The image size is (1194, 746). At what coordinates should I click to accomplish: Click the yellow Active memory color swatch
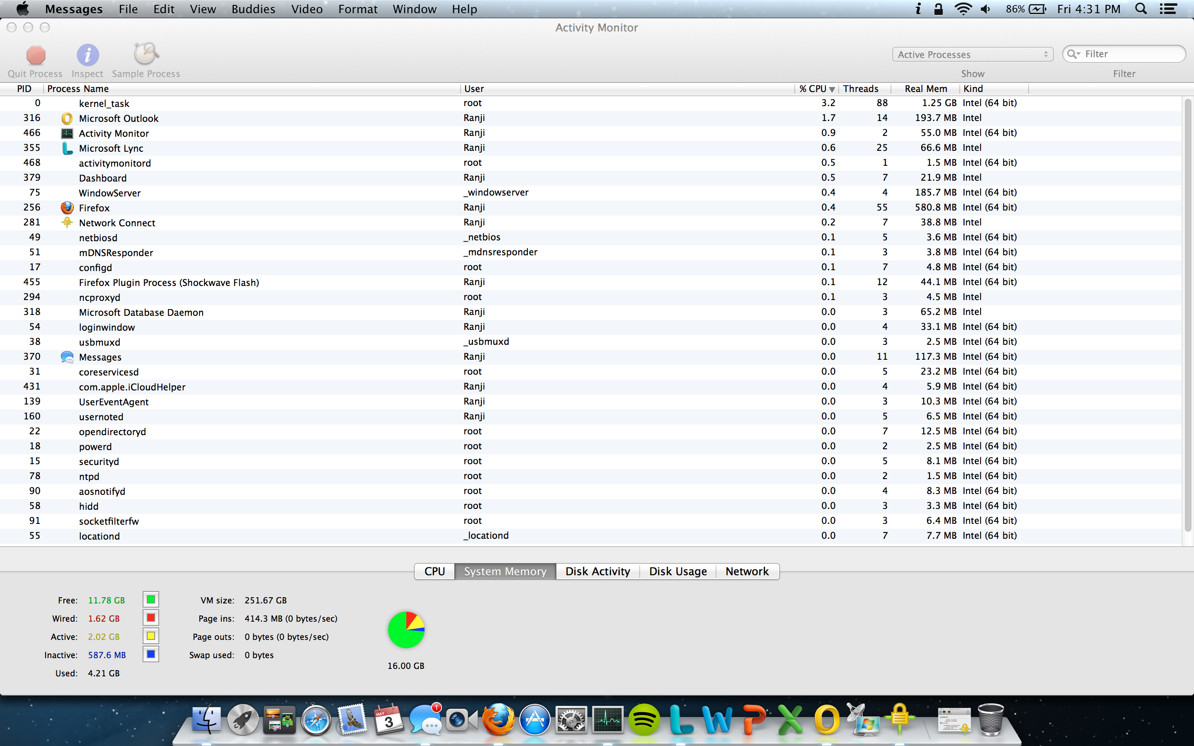(x=151, y=636)
